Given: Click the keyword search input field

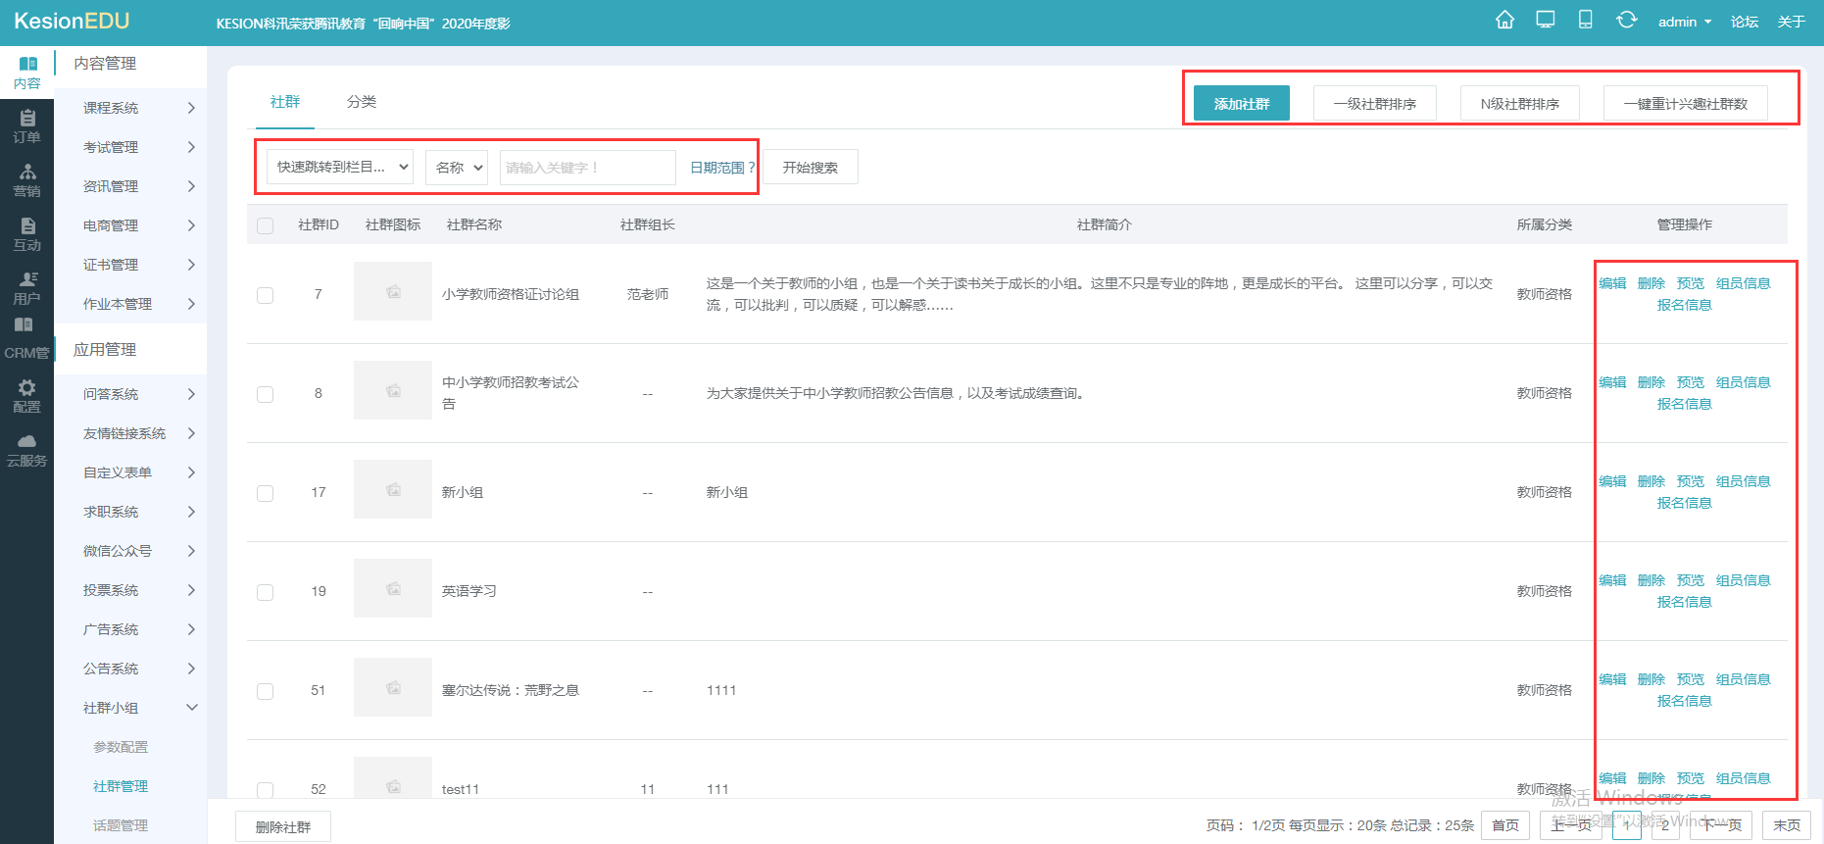Looking at the screenshot, I should tap(587, 168).
